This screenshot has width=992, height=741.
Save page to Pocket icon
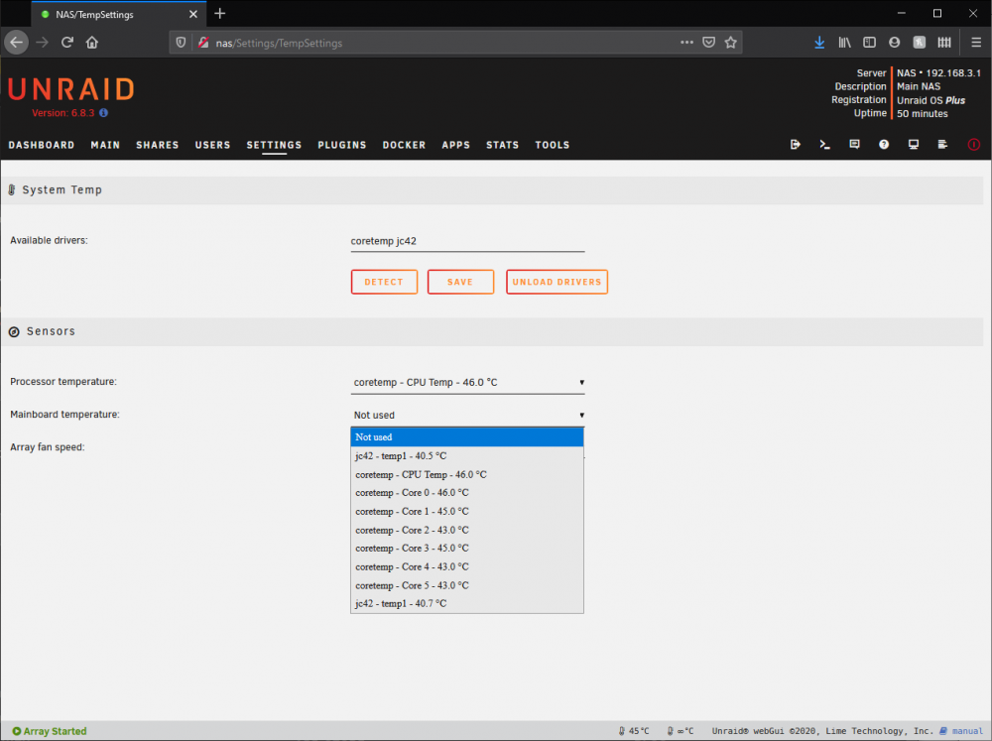(x=708, y=43)
